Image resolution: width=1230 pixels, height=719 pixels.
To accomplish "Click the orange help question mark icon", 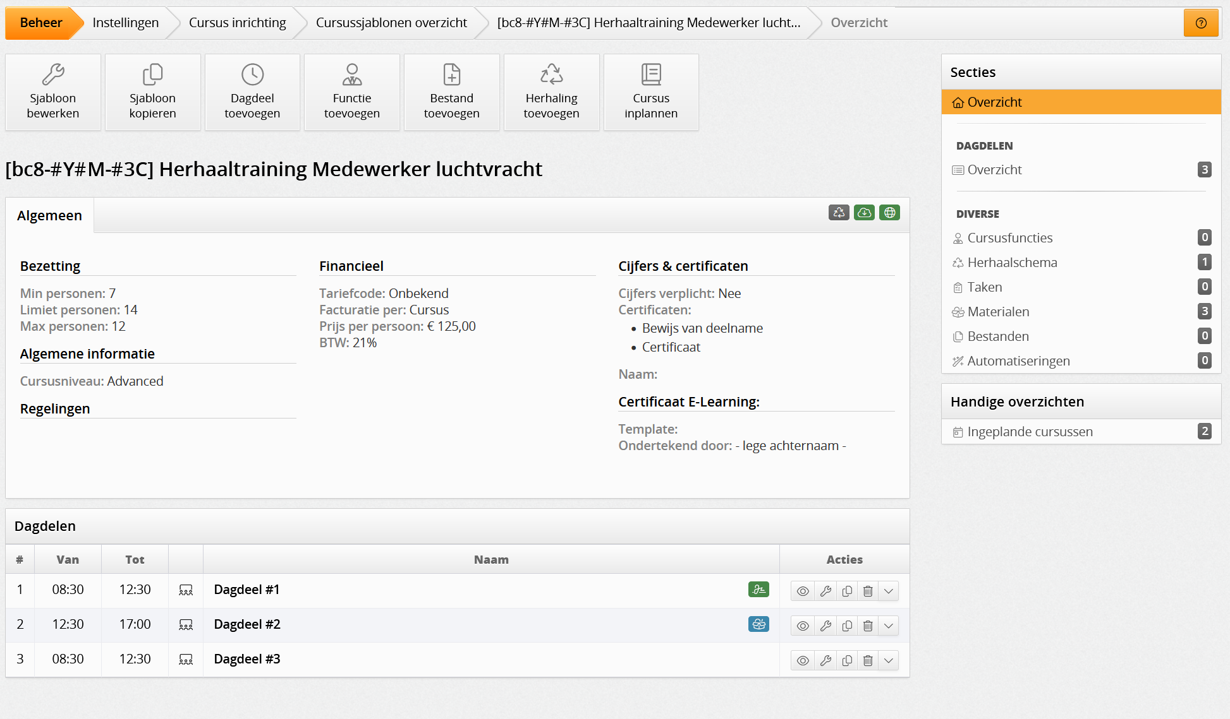I will [x=1200, y=23].
